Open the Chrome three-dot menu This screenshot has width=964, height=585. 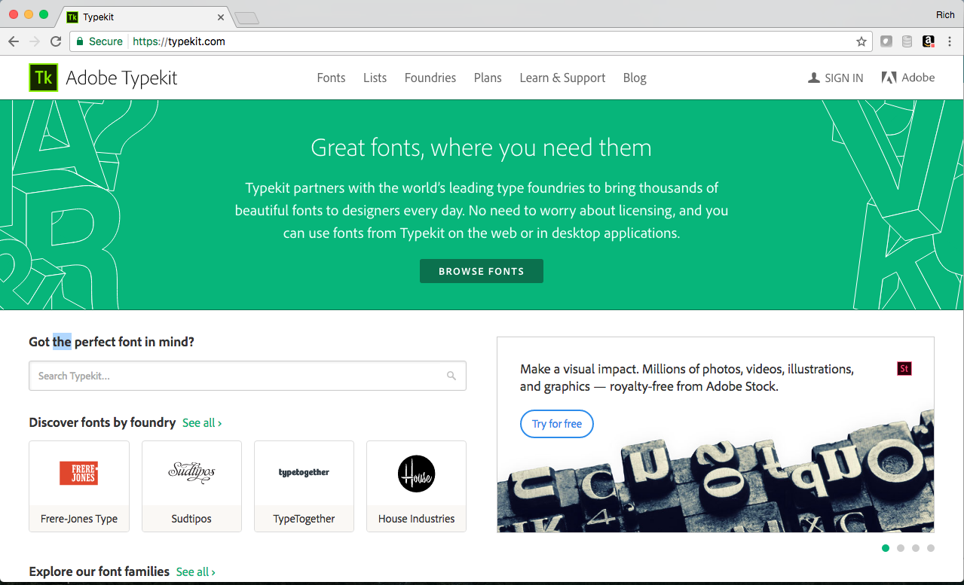click(949, 41)
